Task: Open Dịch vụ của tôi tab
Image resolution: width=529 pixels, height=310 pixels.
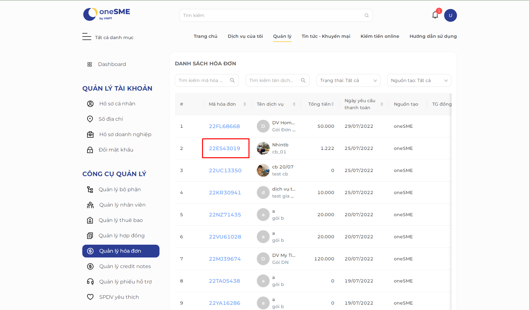Action: [x=245, y=36]
